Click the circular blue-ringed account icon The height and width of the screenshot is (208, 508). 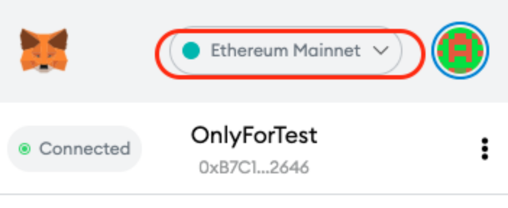(460, 50)
